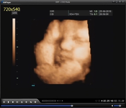Open file with the eject icon
This screenshot has height=108, width=126.
(22, 102)
